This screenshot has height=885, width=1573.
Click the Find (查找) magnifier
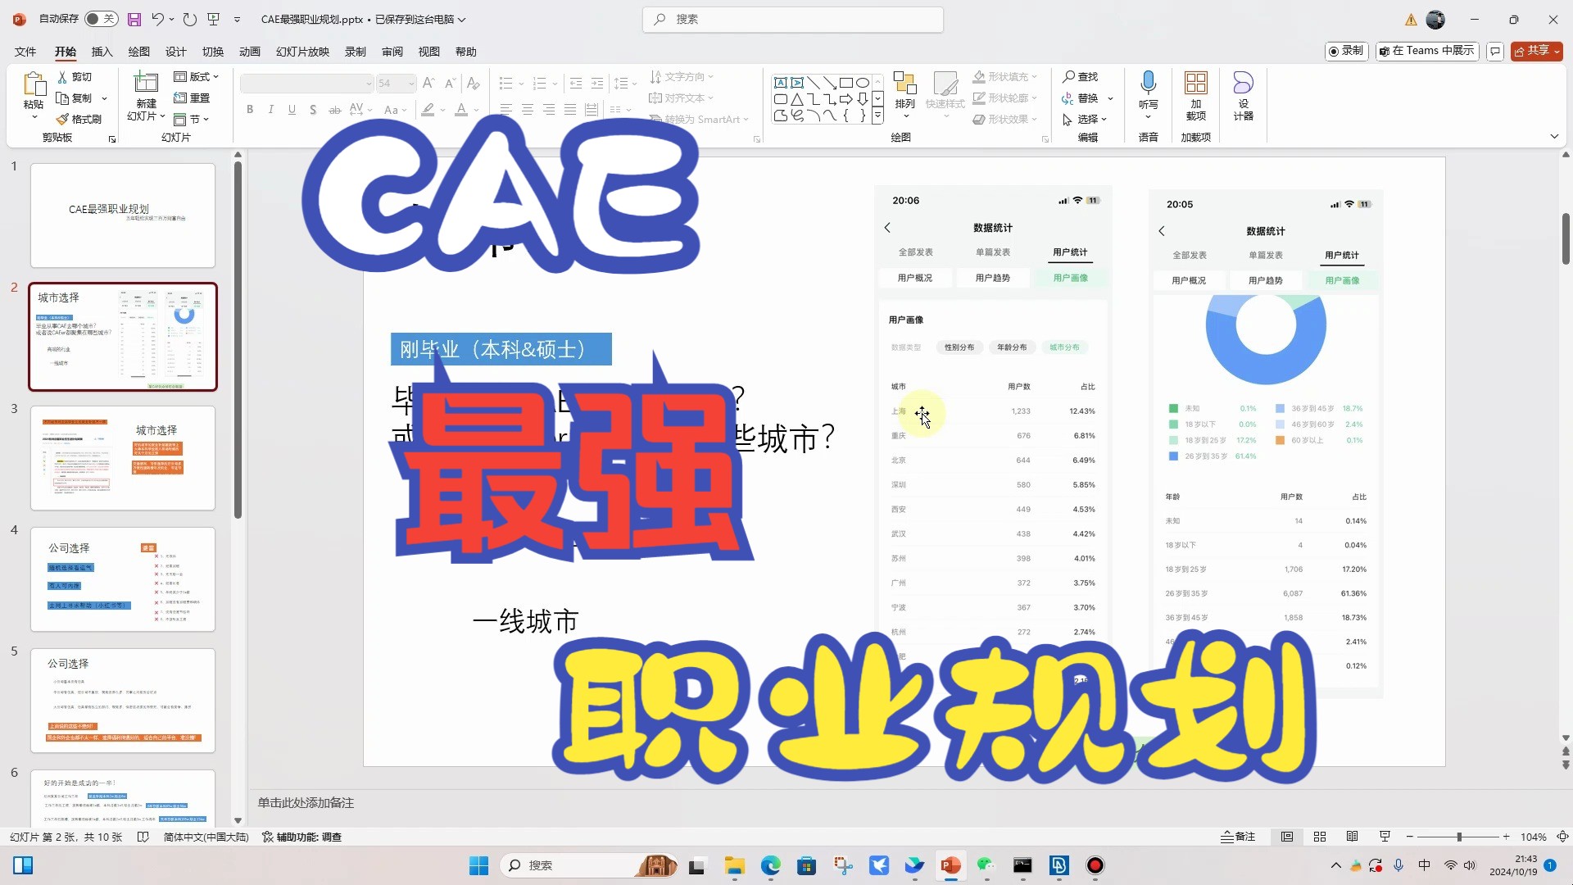(x=1081, y=76)
